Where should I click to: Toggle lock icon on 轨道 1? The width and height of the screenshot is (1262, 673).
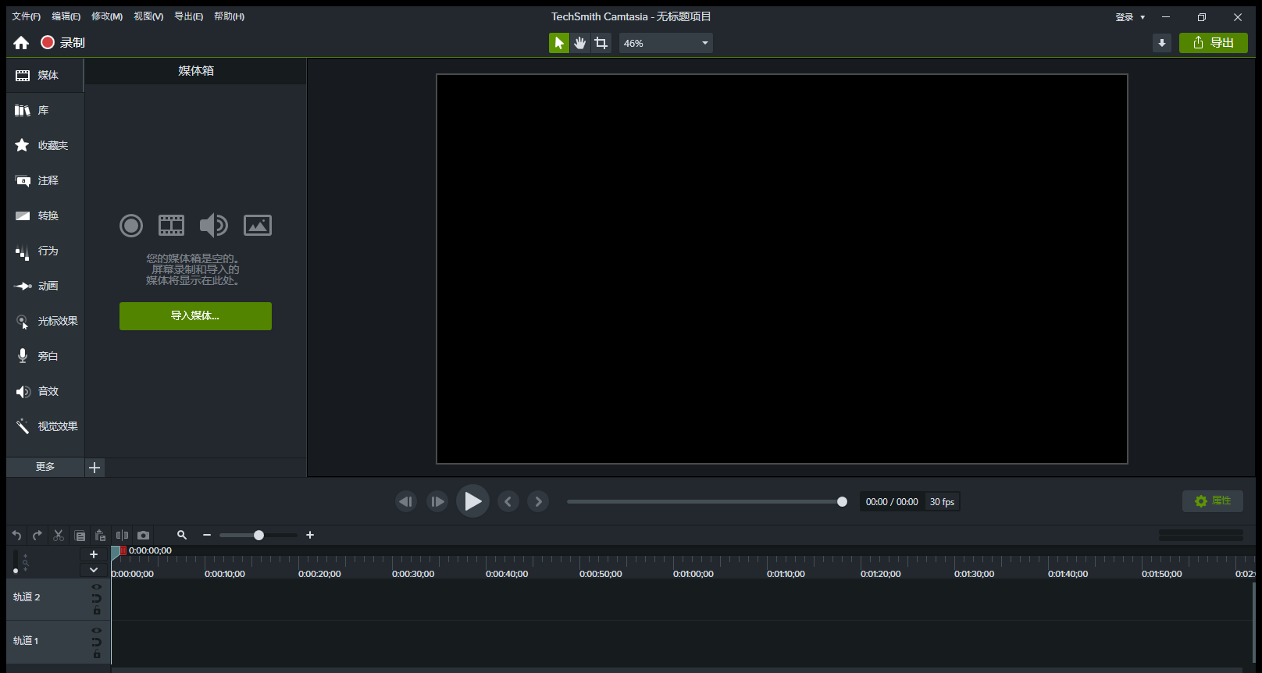pos(97,654)
